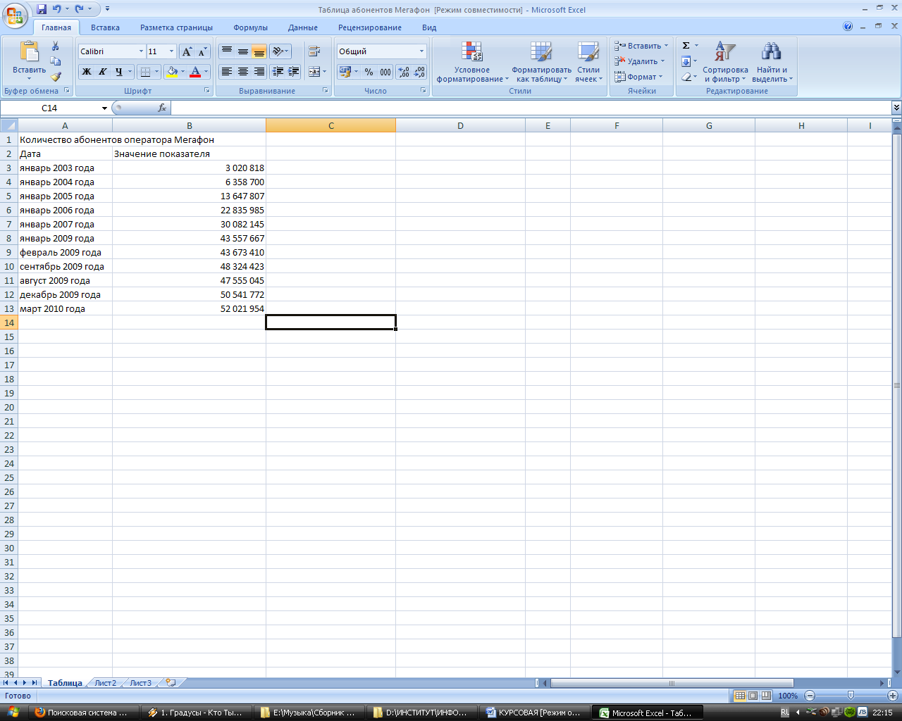The image size is (902, 721).
Task: Open the Общий number format dropdown
Action: tap(422, 51)
